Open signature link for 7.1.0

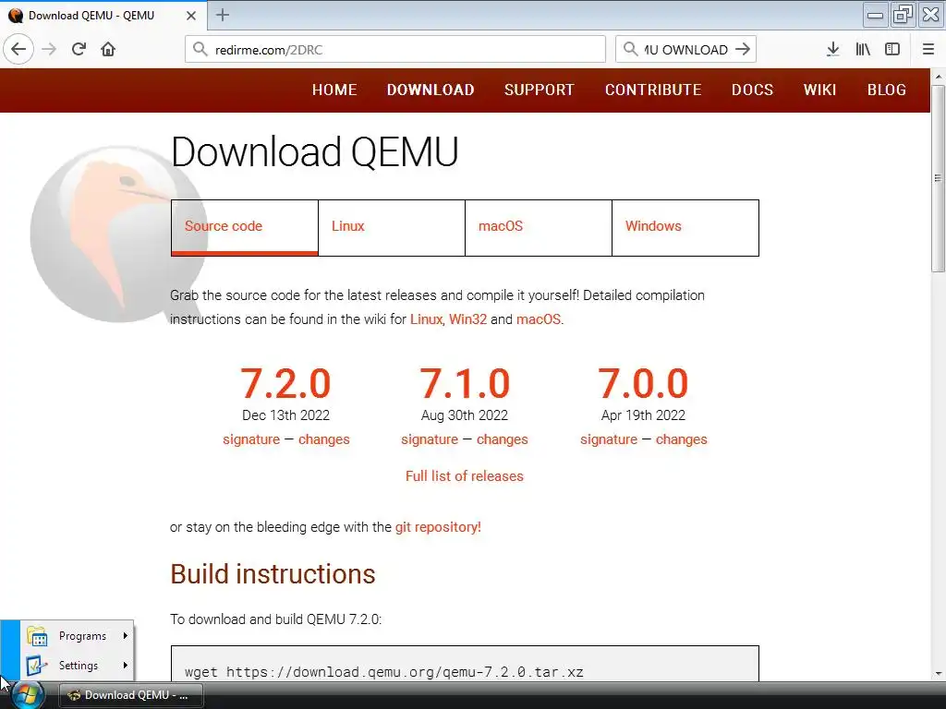tap(430, 439)
